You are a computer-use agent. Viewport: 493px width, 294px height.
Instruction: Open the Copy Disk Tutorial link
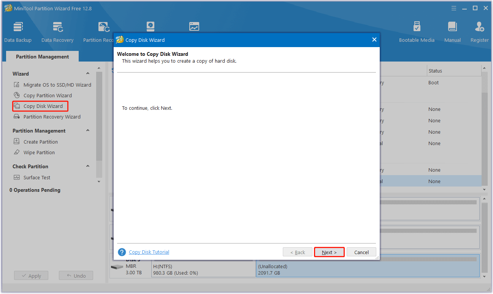click(149, 252)
